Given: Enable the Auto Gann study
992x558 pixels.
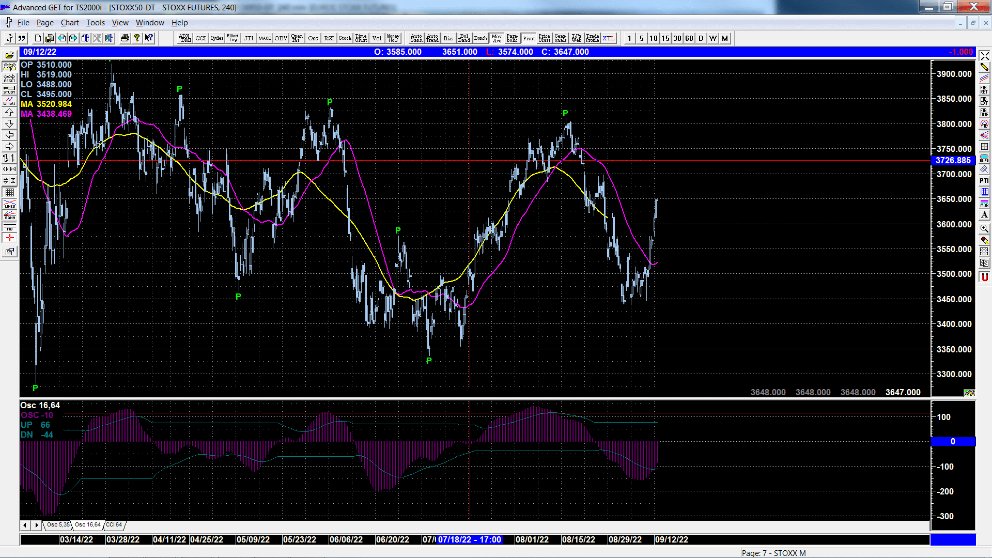Looking at the screenshot, I should click(x=416, y=38).
